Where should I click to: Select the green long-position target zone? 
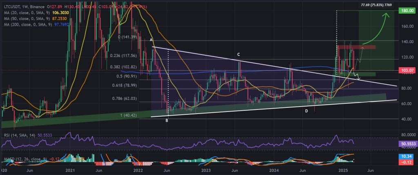(x=376, y=40)
